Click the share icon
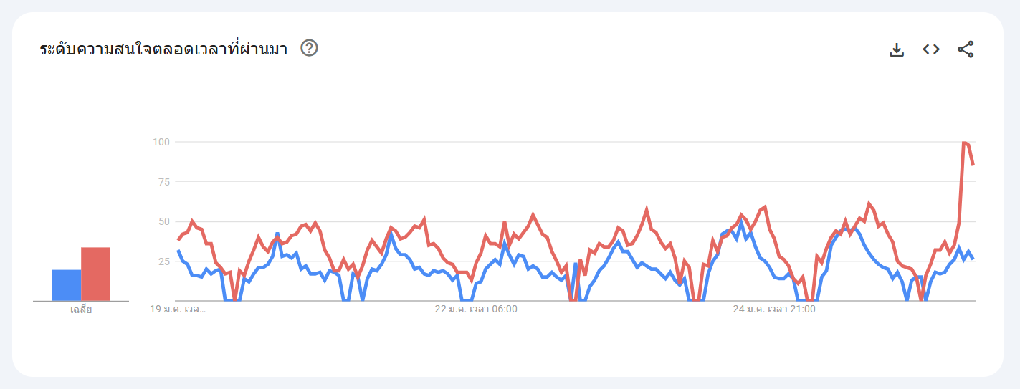The image size is (1020, 389). (966, 49)
